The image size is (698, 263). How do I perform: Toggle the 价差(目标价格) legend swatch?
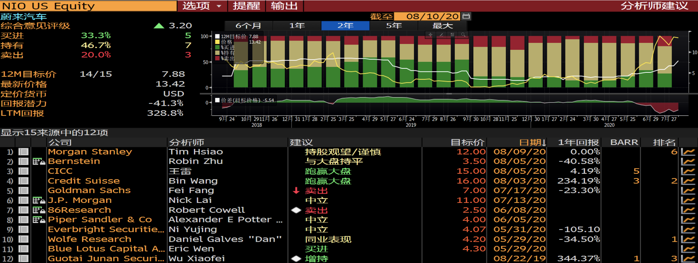pos(217,100)
